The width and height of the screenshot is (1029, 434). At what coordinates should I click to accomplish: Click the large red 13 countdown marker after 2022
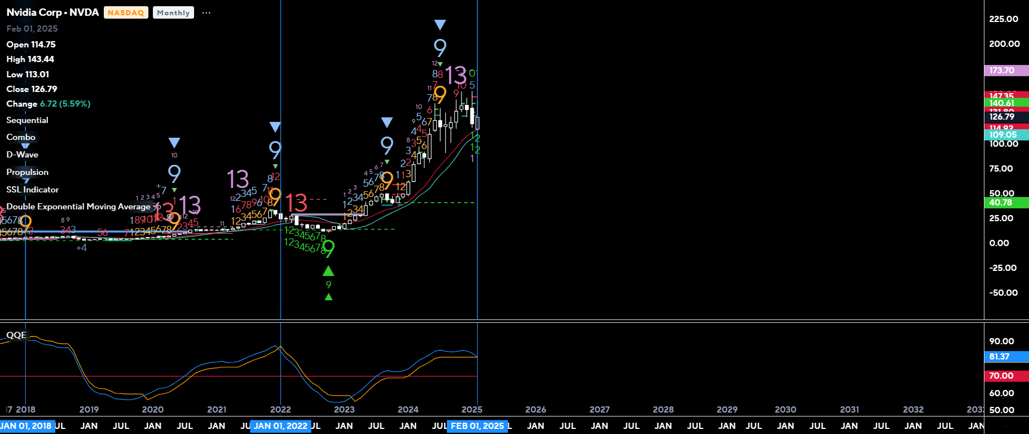tap(296, 203)
